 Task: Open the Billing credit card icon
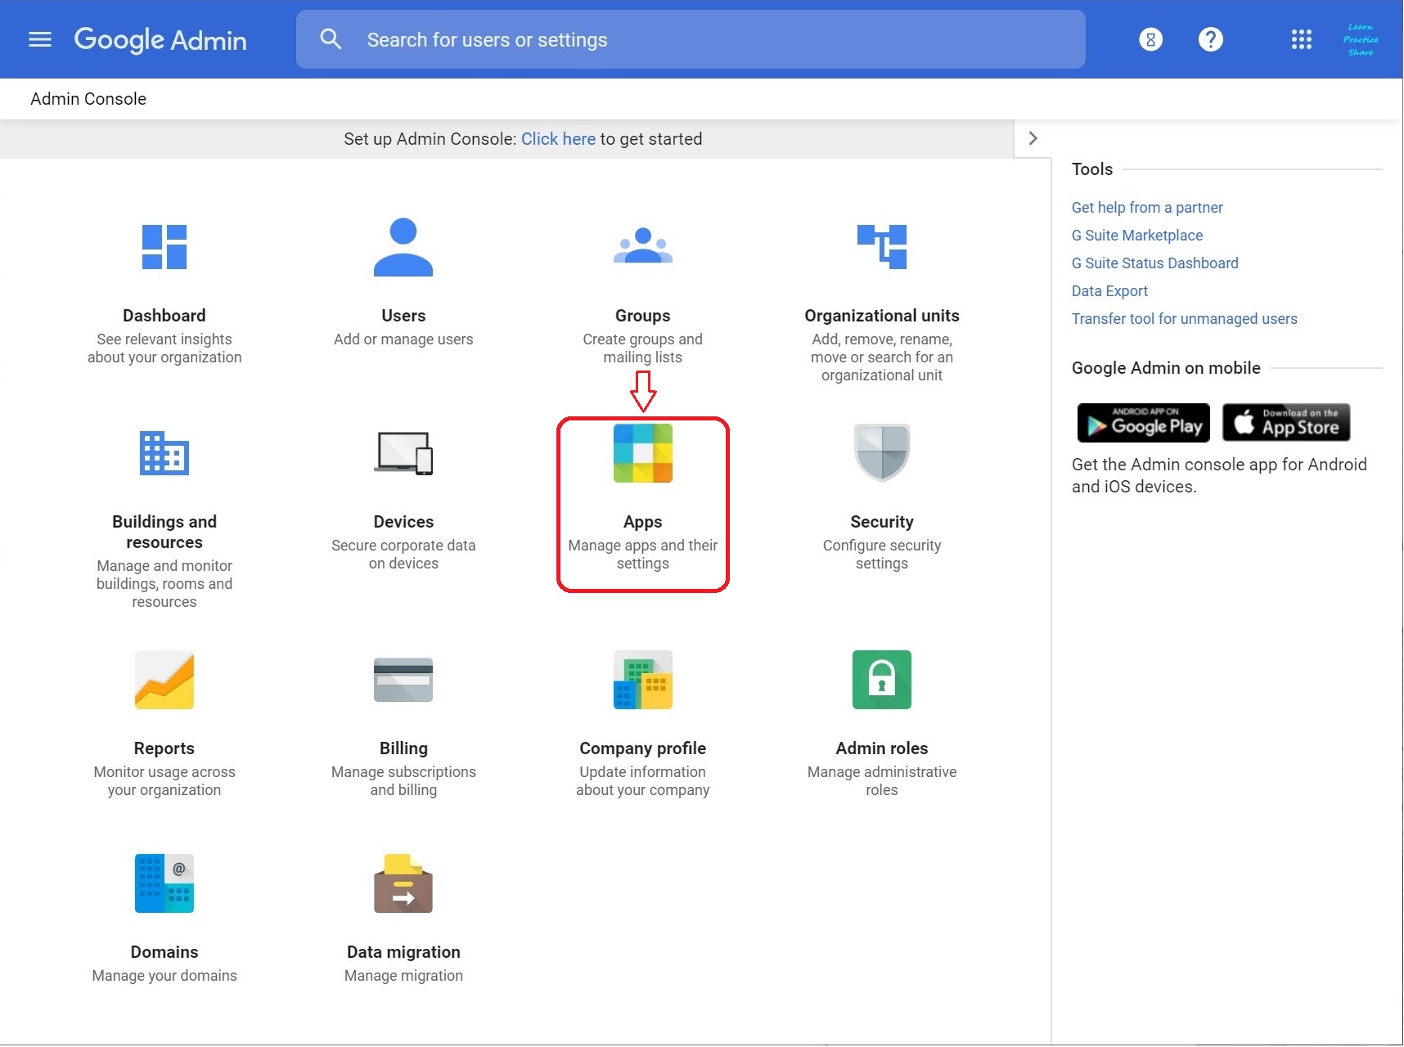click(x=403, y=680)
